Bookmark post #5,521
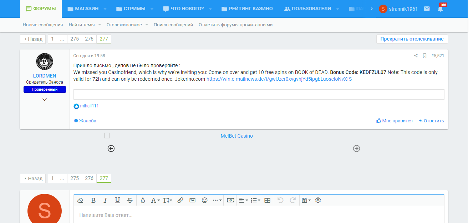This screenshot has height=223, width=473. (x=424, y=56)
